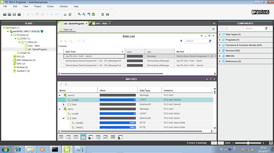Open the global find magnifier icon in bottom bar
Image resolution: width=274 pixels, height=153 pixels.
[x=68, y=137]
